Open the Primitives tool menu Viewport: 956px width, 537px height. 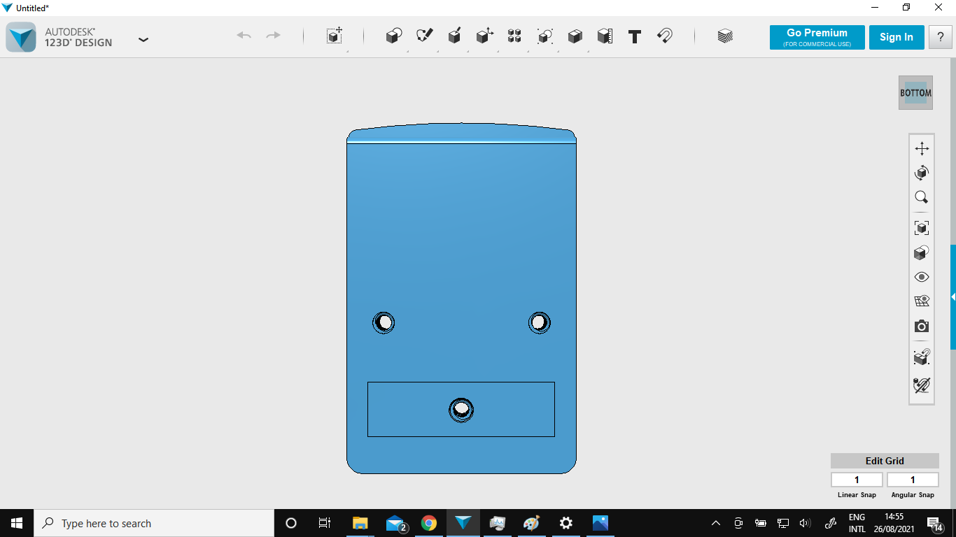pyautogui.click(x=394, y=36)
